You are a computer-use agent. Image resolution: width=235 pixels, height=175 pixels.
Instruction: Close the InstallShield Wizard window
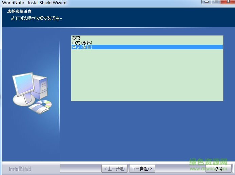(228, 2)
